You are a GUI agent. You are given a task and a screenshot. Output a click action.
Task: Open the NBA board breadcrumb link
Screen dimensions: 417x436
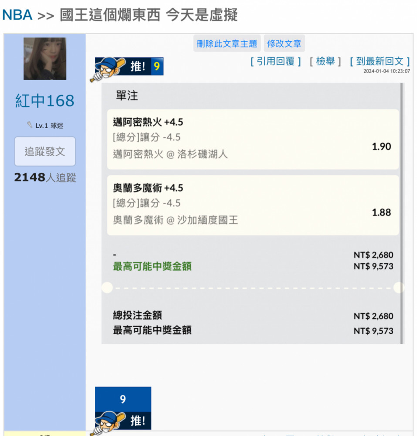click(17, 15)
